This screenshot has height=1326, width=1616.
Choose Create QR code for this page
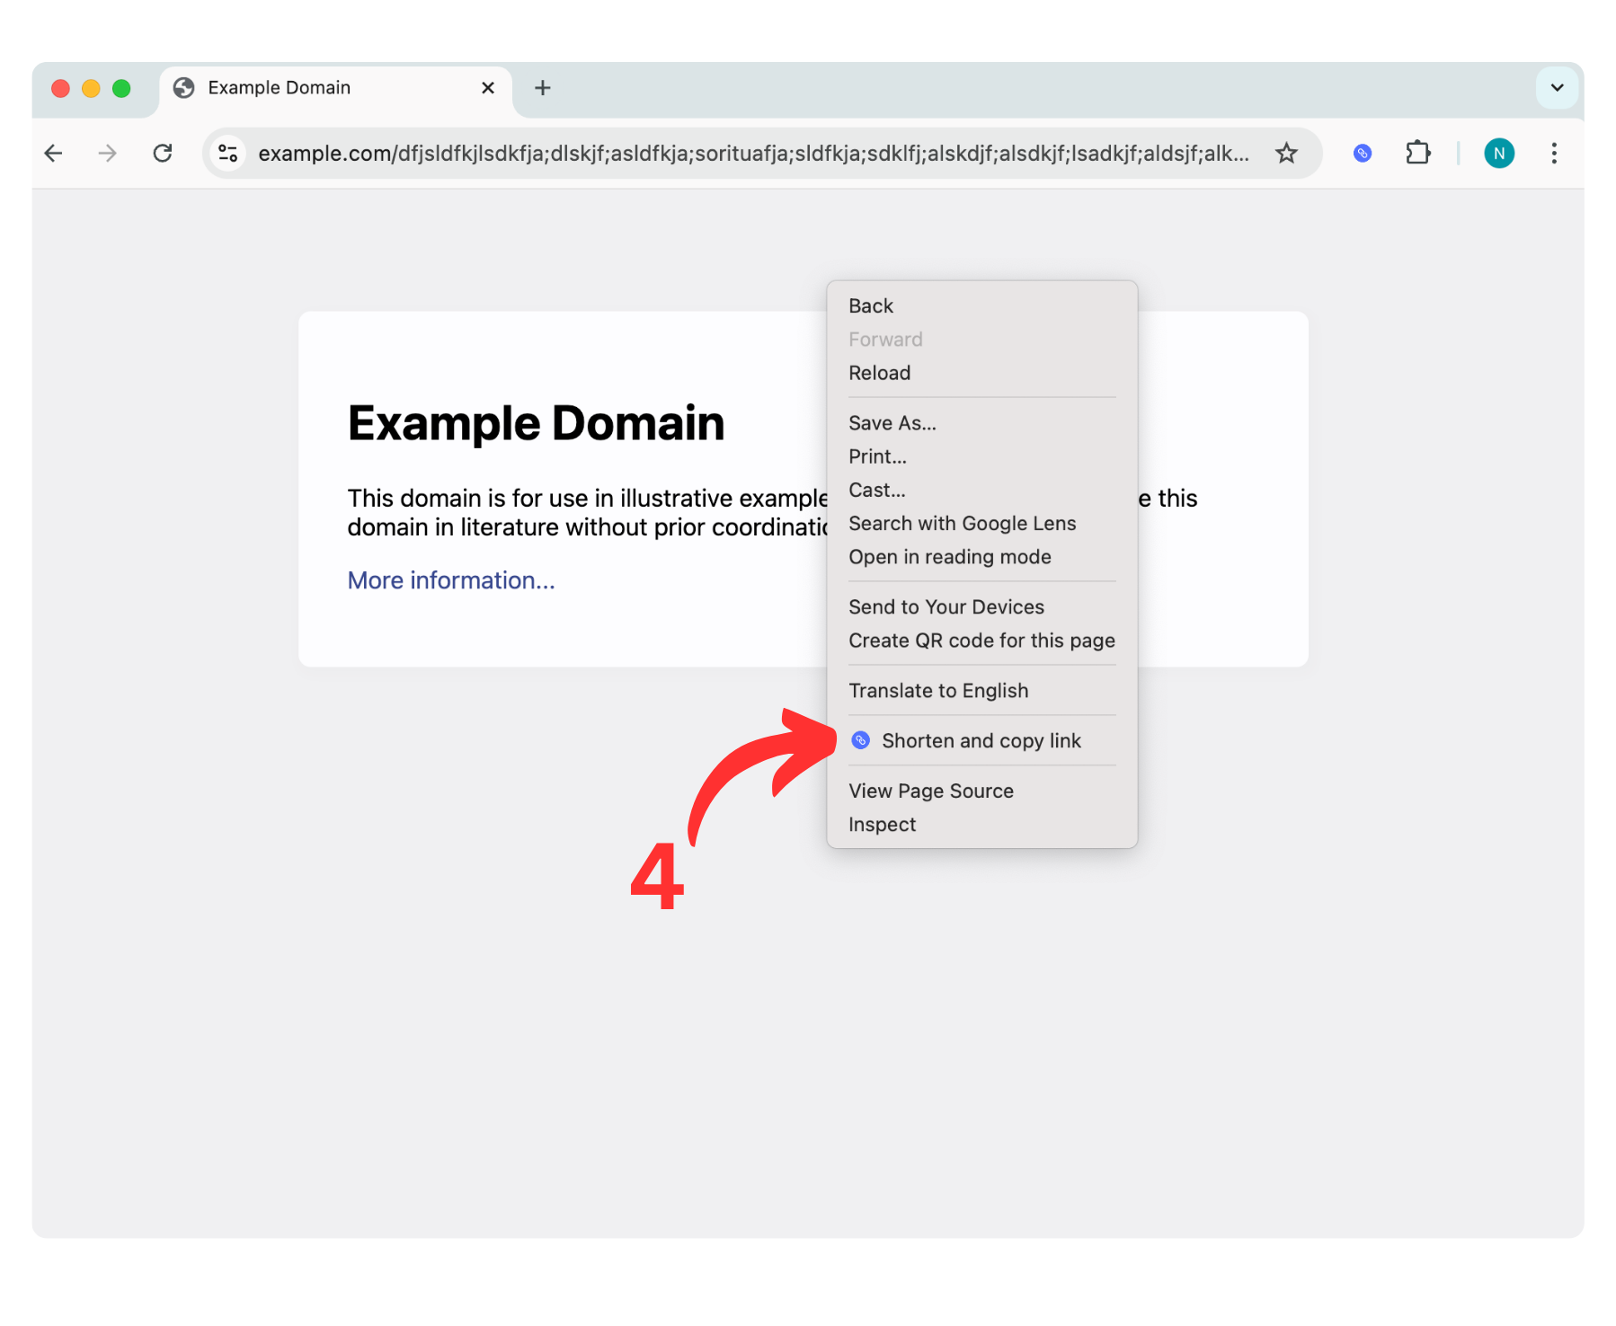(981, 640)
